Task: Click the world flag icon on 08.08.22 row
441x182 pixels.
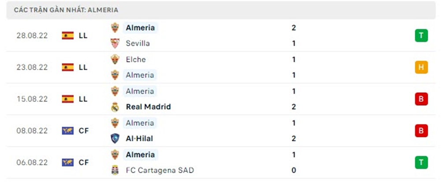Action: (x=67, y=131)
